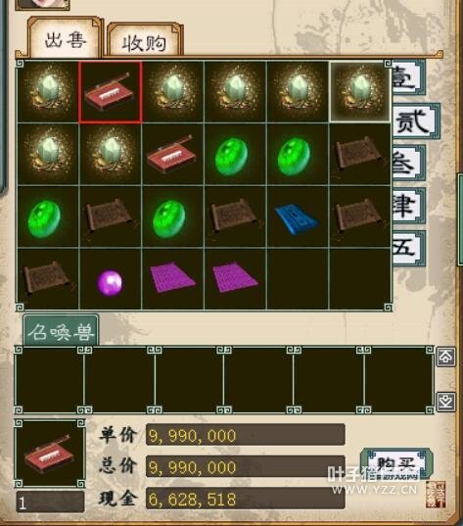Pick the brown scroll at the end of the second row
This screenshot has height=526, width=463.
(360, 155)
